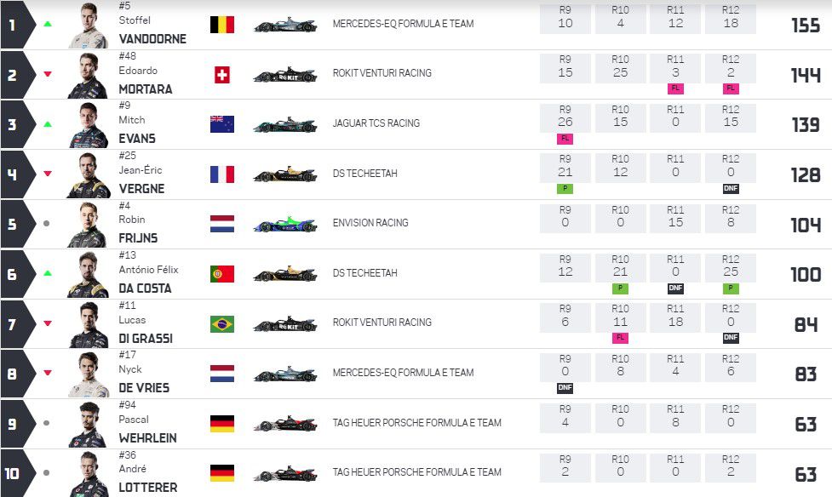Open the Jaguar TCS Racing team link
832x497 pixels.
tap(376, 123)
